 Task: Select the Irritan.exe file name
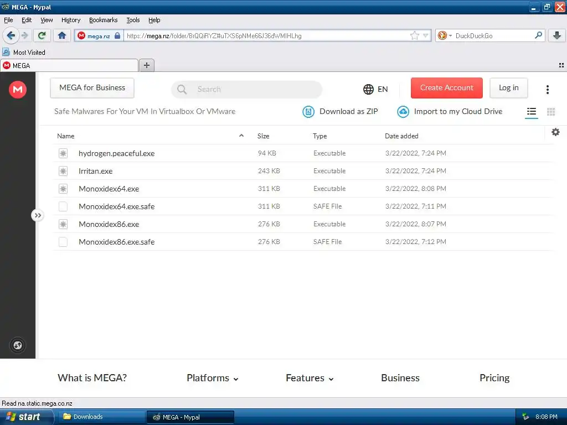pyautogui.click(x=95, y=171)
